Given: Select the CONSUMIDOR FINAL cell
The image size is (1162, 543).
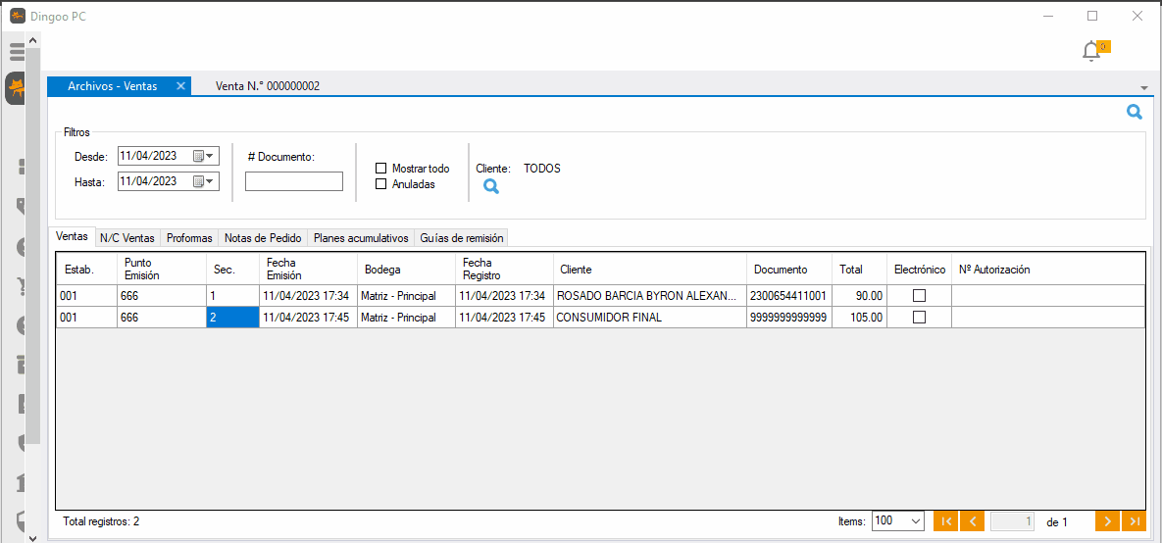Looking at the screenshot, I should 650,317.
